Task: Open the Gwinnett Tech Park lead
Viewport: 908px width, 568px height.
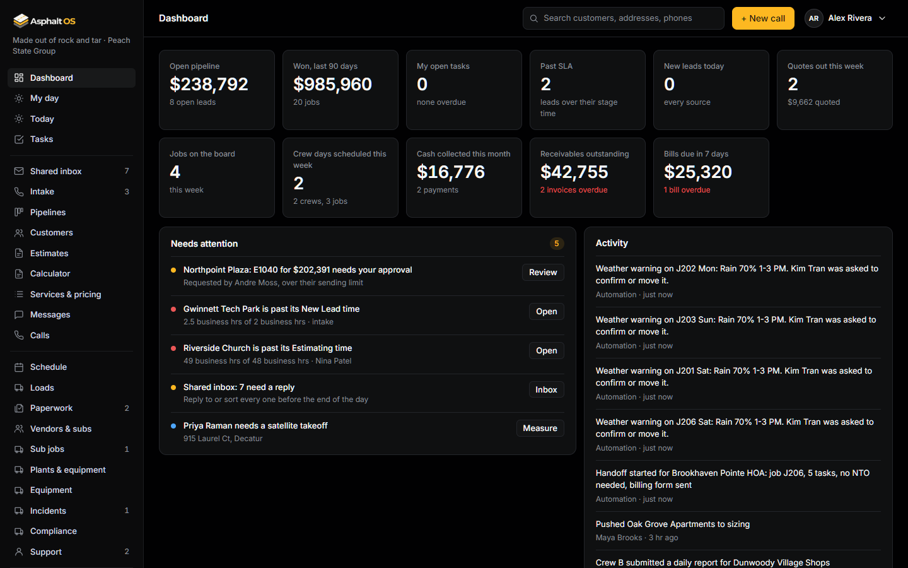Action: point(546,312)
